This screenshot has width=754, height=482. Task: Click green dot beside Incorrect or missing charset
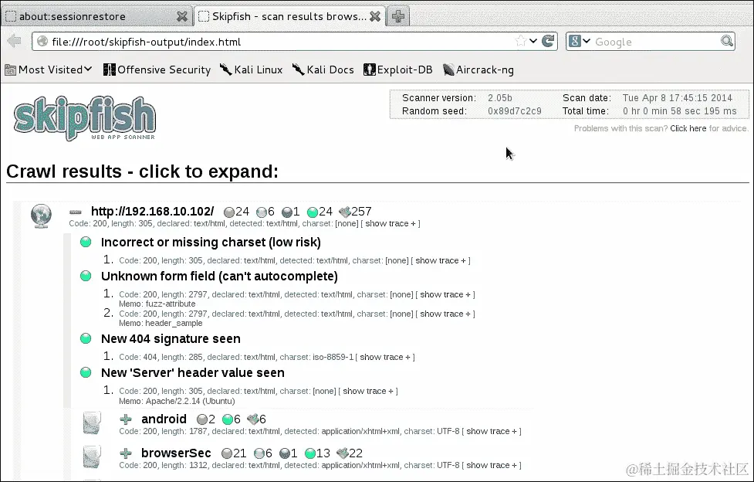(x=86, y=243)
